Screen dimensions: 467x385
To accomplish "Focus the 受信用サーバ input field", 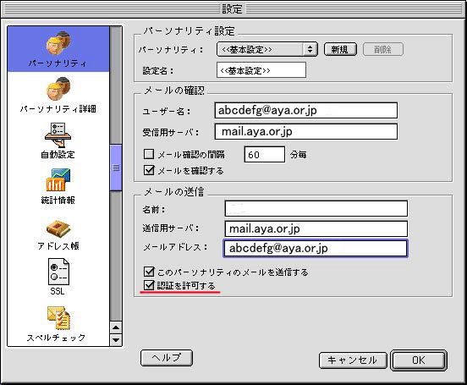I will [x=306, y=131].
